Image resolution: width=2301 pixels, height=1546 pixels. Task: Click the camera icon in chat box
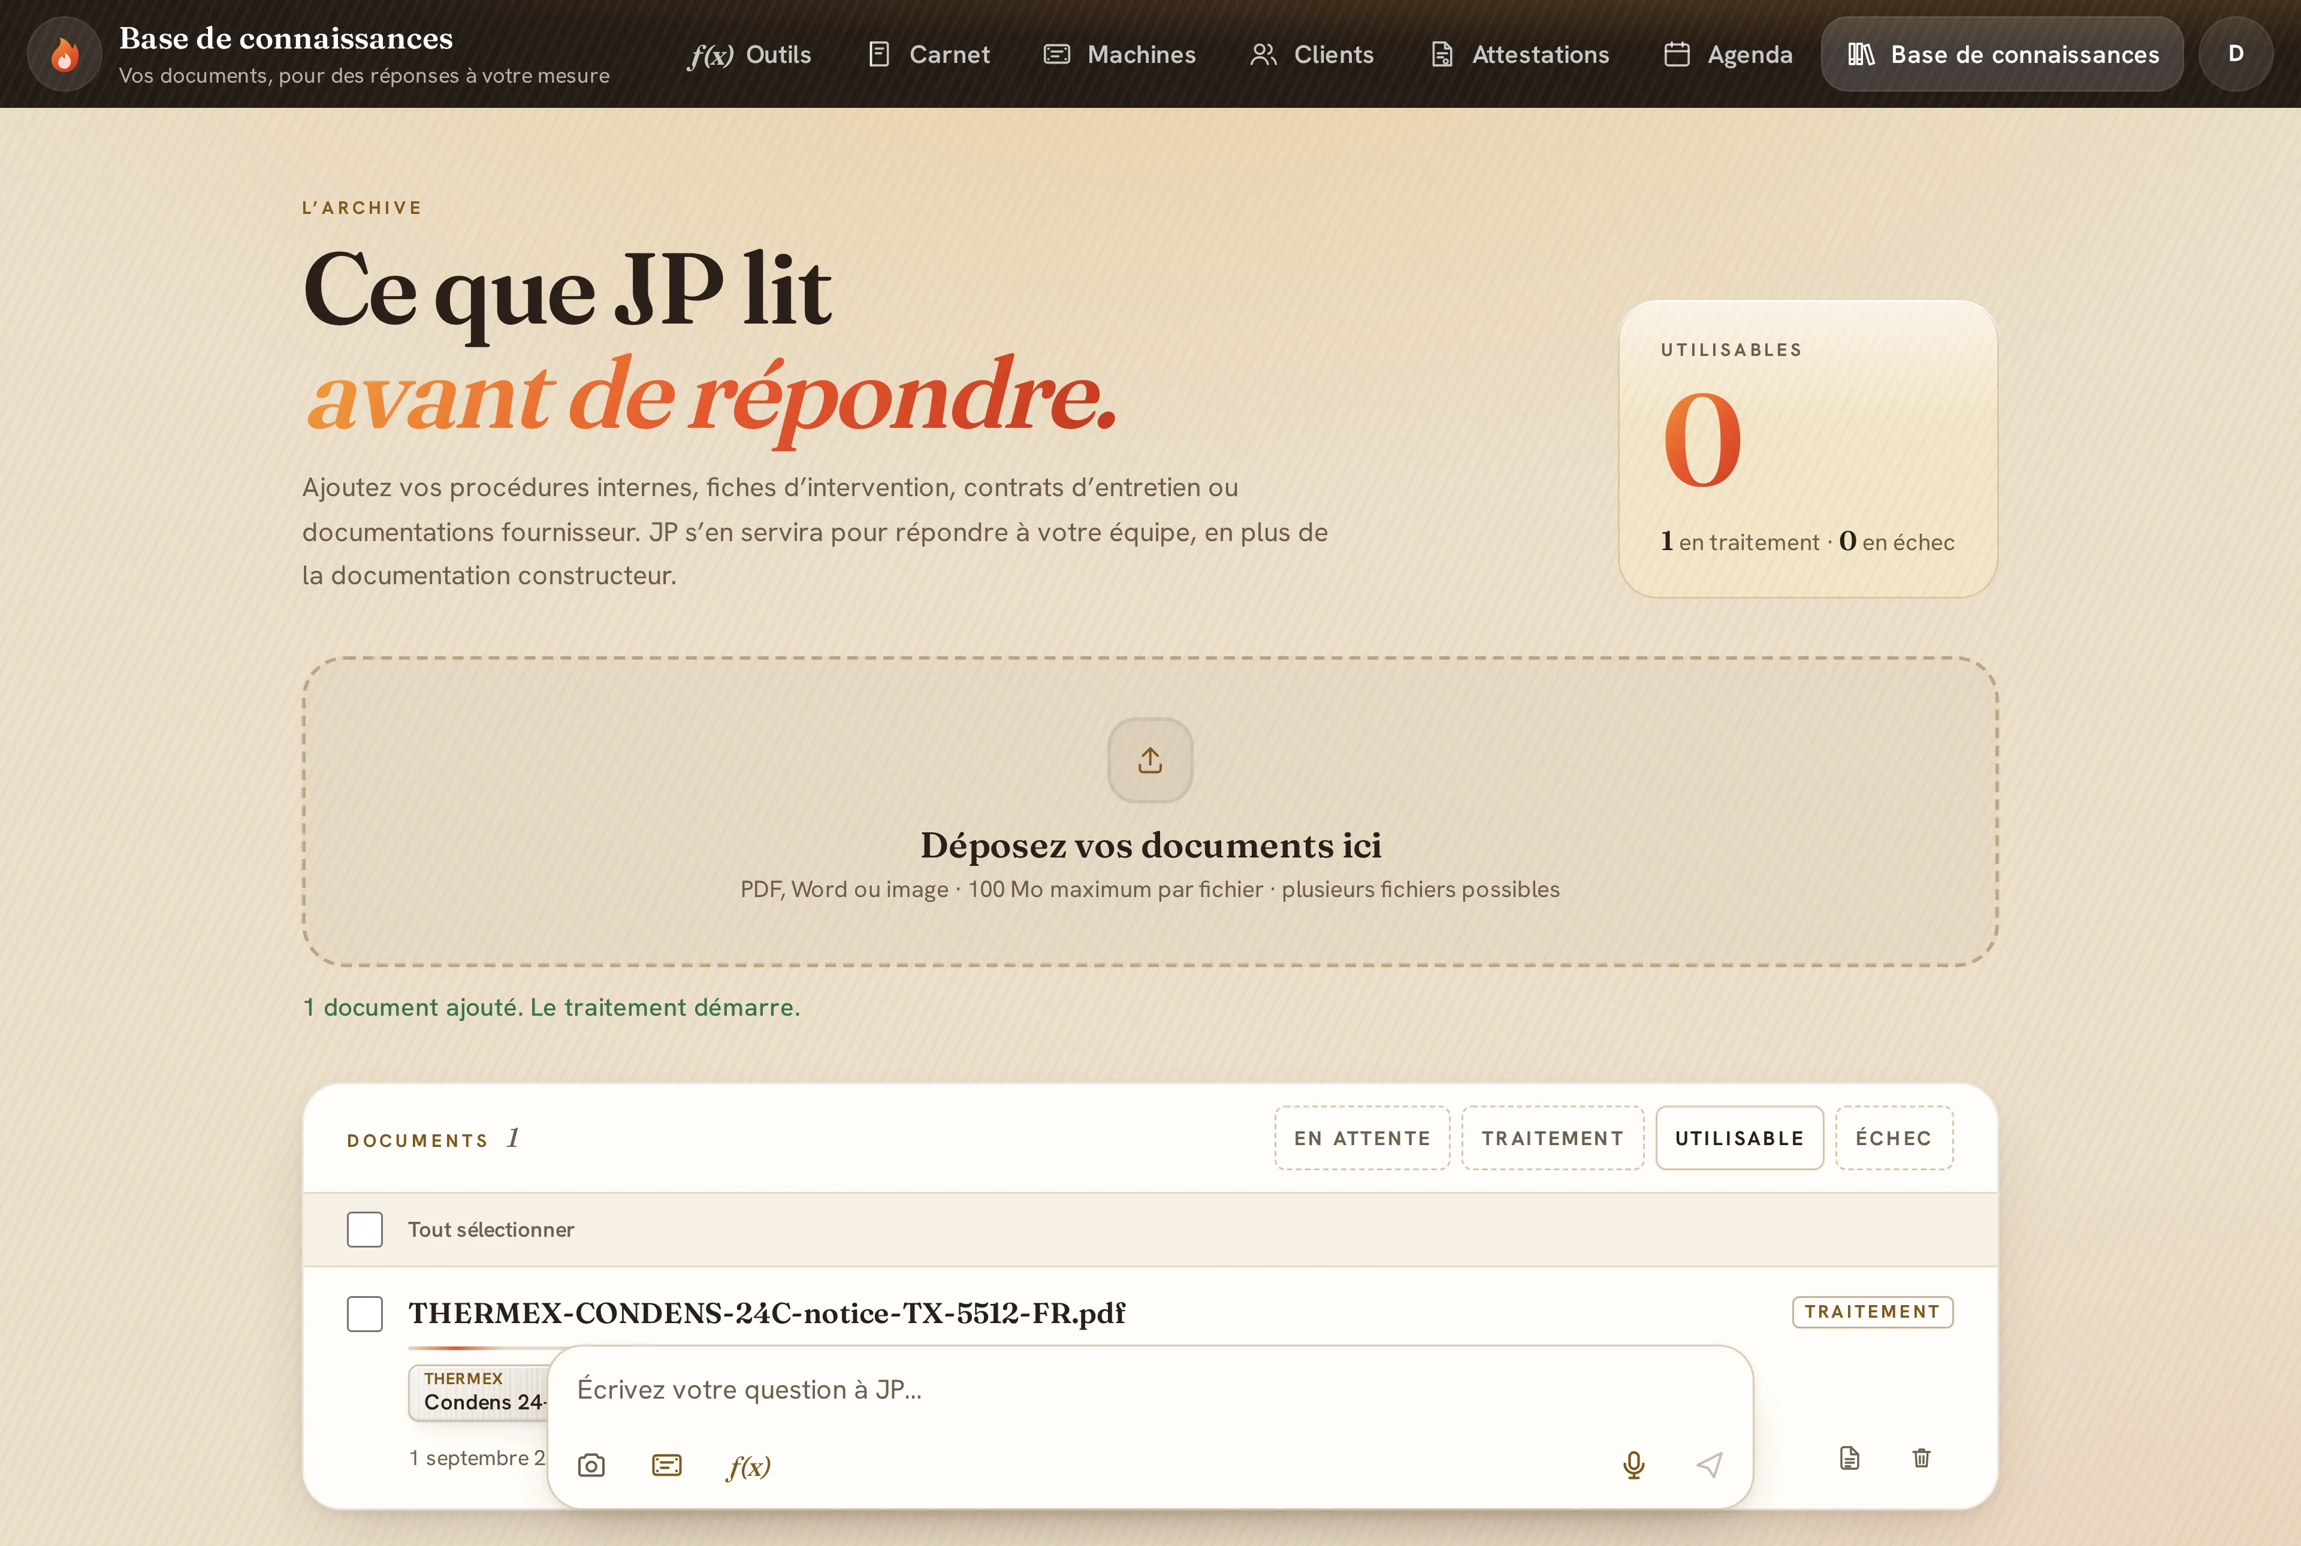coord(591,1465)
